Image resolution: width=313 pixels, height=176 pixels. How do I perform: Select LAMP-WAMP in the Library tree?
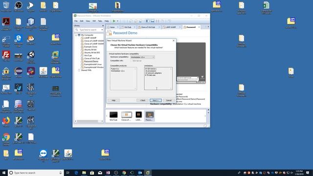point(90,38)
